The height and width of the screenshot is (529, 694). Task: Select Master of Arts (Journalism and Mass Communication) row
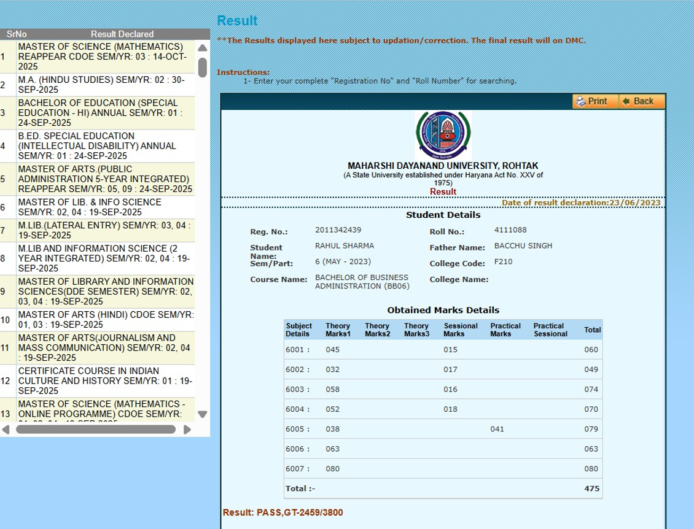(x=98, y=347)
